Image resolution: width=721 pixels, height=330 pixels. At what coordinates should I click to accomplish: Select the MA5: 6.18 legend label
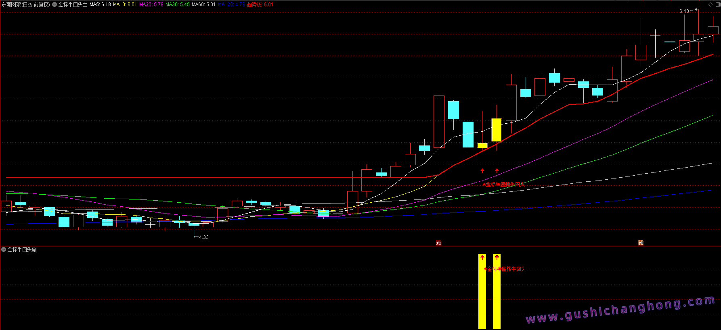100,4
